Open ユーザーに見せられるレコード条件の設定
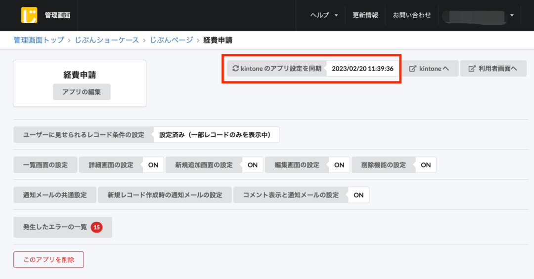Image resolution: width=534 pixels, height=279 pixels. (x=84, y=135)
